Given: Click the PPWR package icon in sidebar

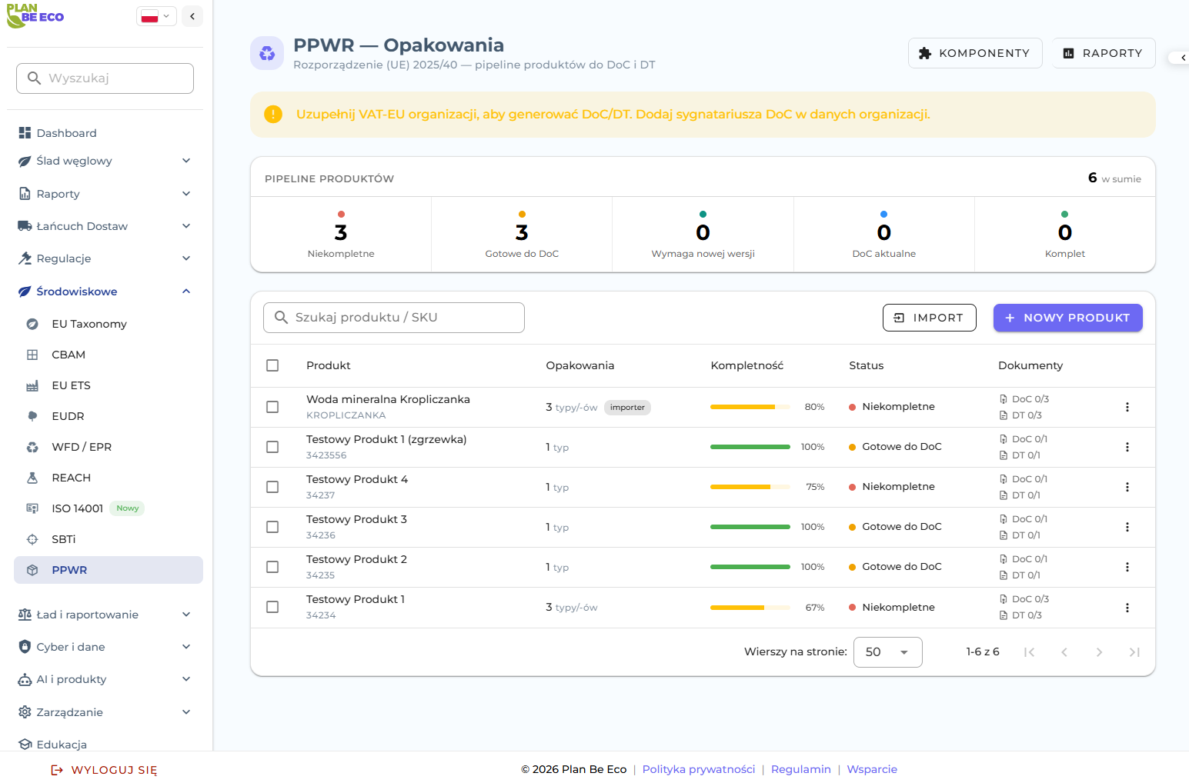Looking at the screenshot, I should [x=32, y=570].
